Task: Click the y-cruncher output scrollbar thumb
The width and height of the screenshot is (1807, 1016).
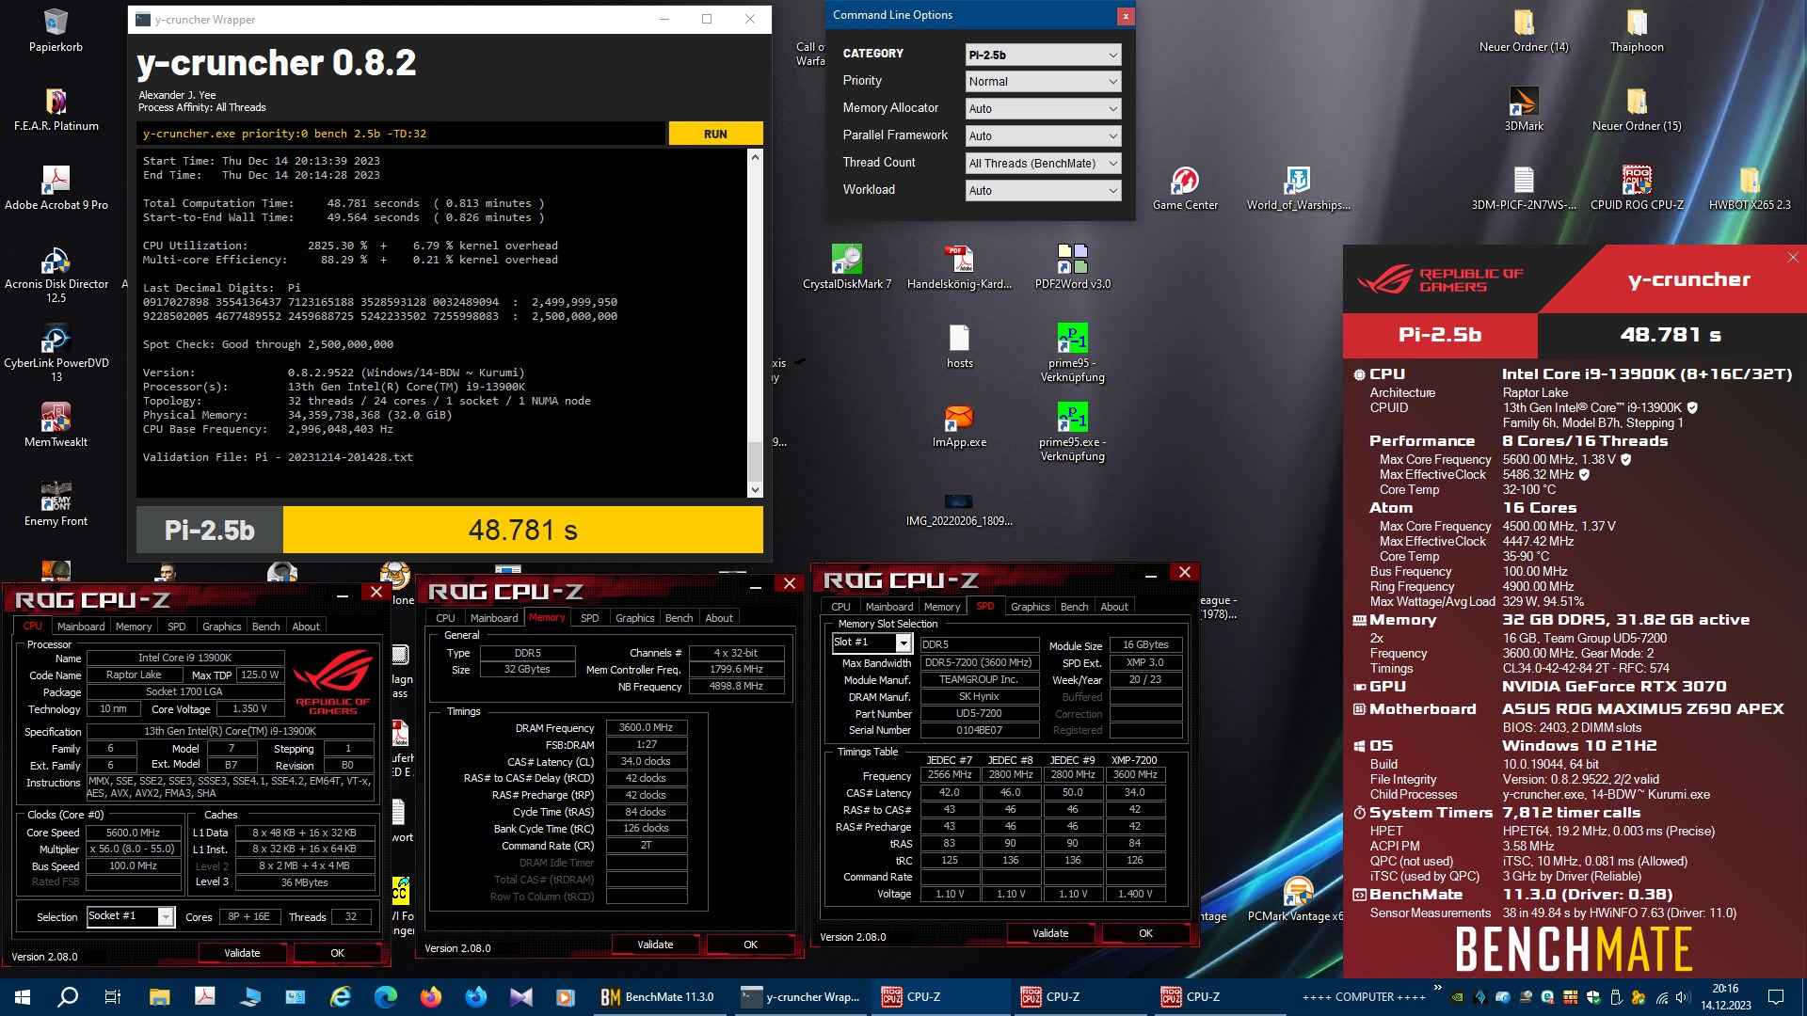Action: (755, 461)
